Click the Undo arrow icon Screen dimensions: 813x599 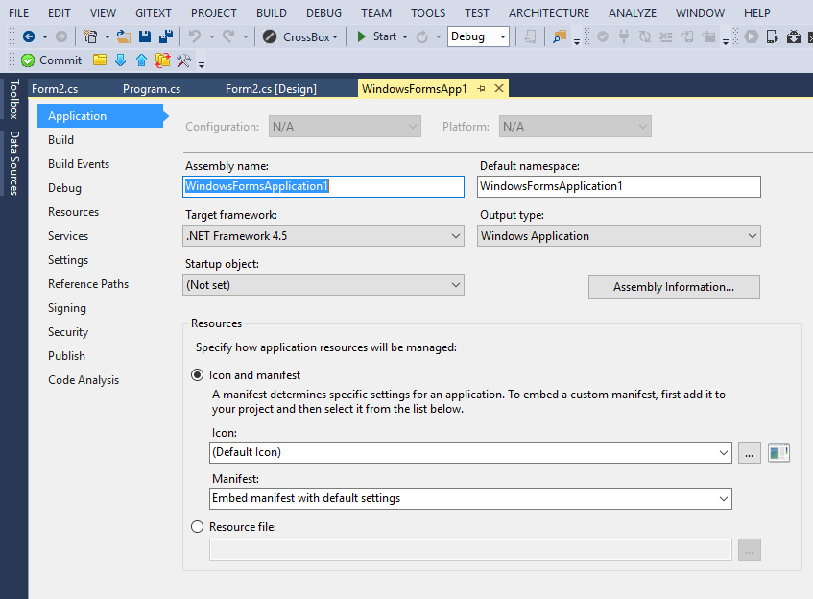(x=195, y=36)
